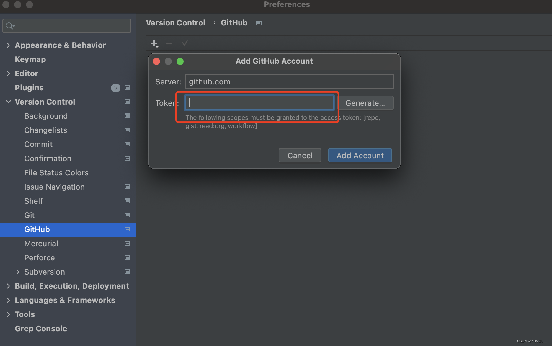Screen dimensions: 552x346
Task: Select Issue Navigation settings
Action: (54, 187)
